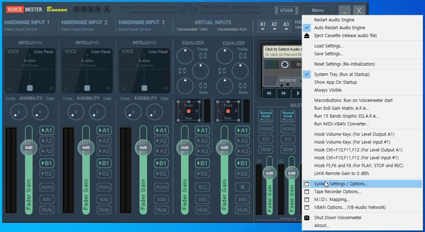The width and height of the screenshot is (425, 232).
Task: Toggle A2 routing on Hardware Input 1
Action: click(x=47, y=141)
